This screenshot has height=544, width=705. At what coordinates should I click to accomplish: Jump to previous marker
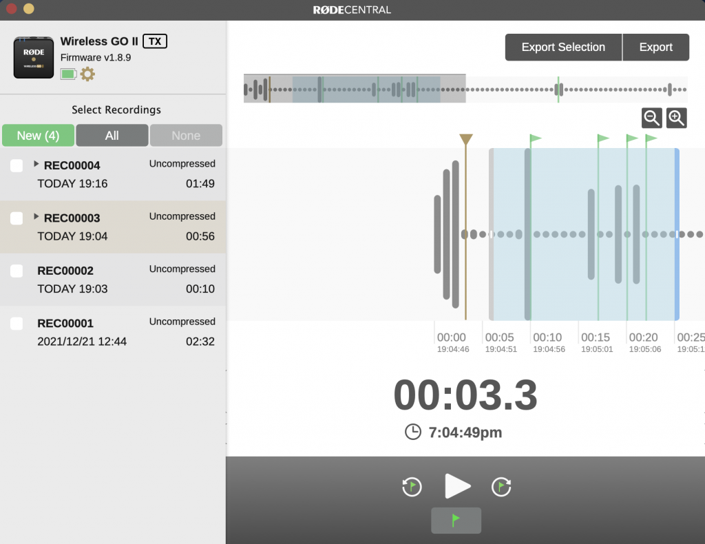click(x=412, y=487)
